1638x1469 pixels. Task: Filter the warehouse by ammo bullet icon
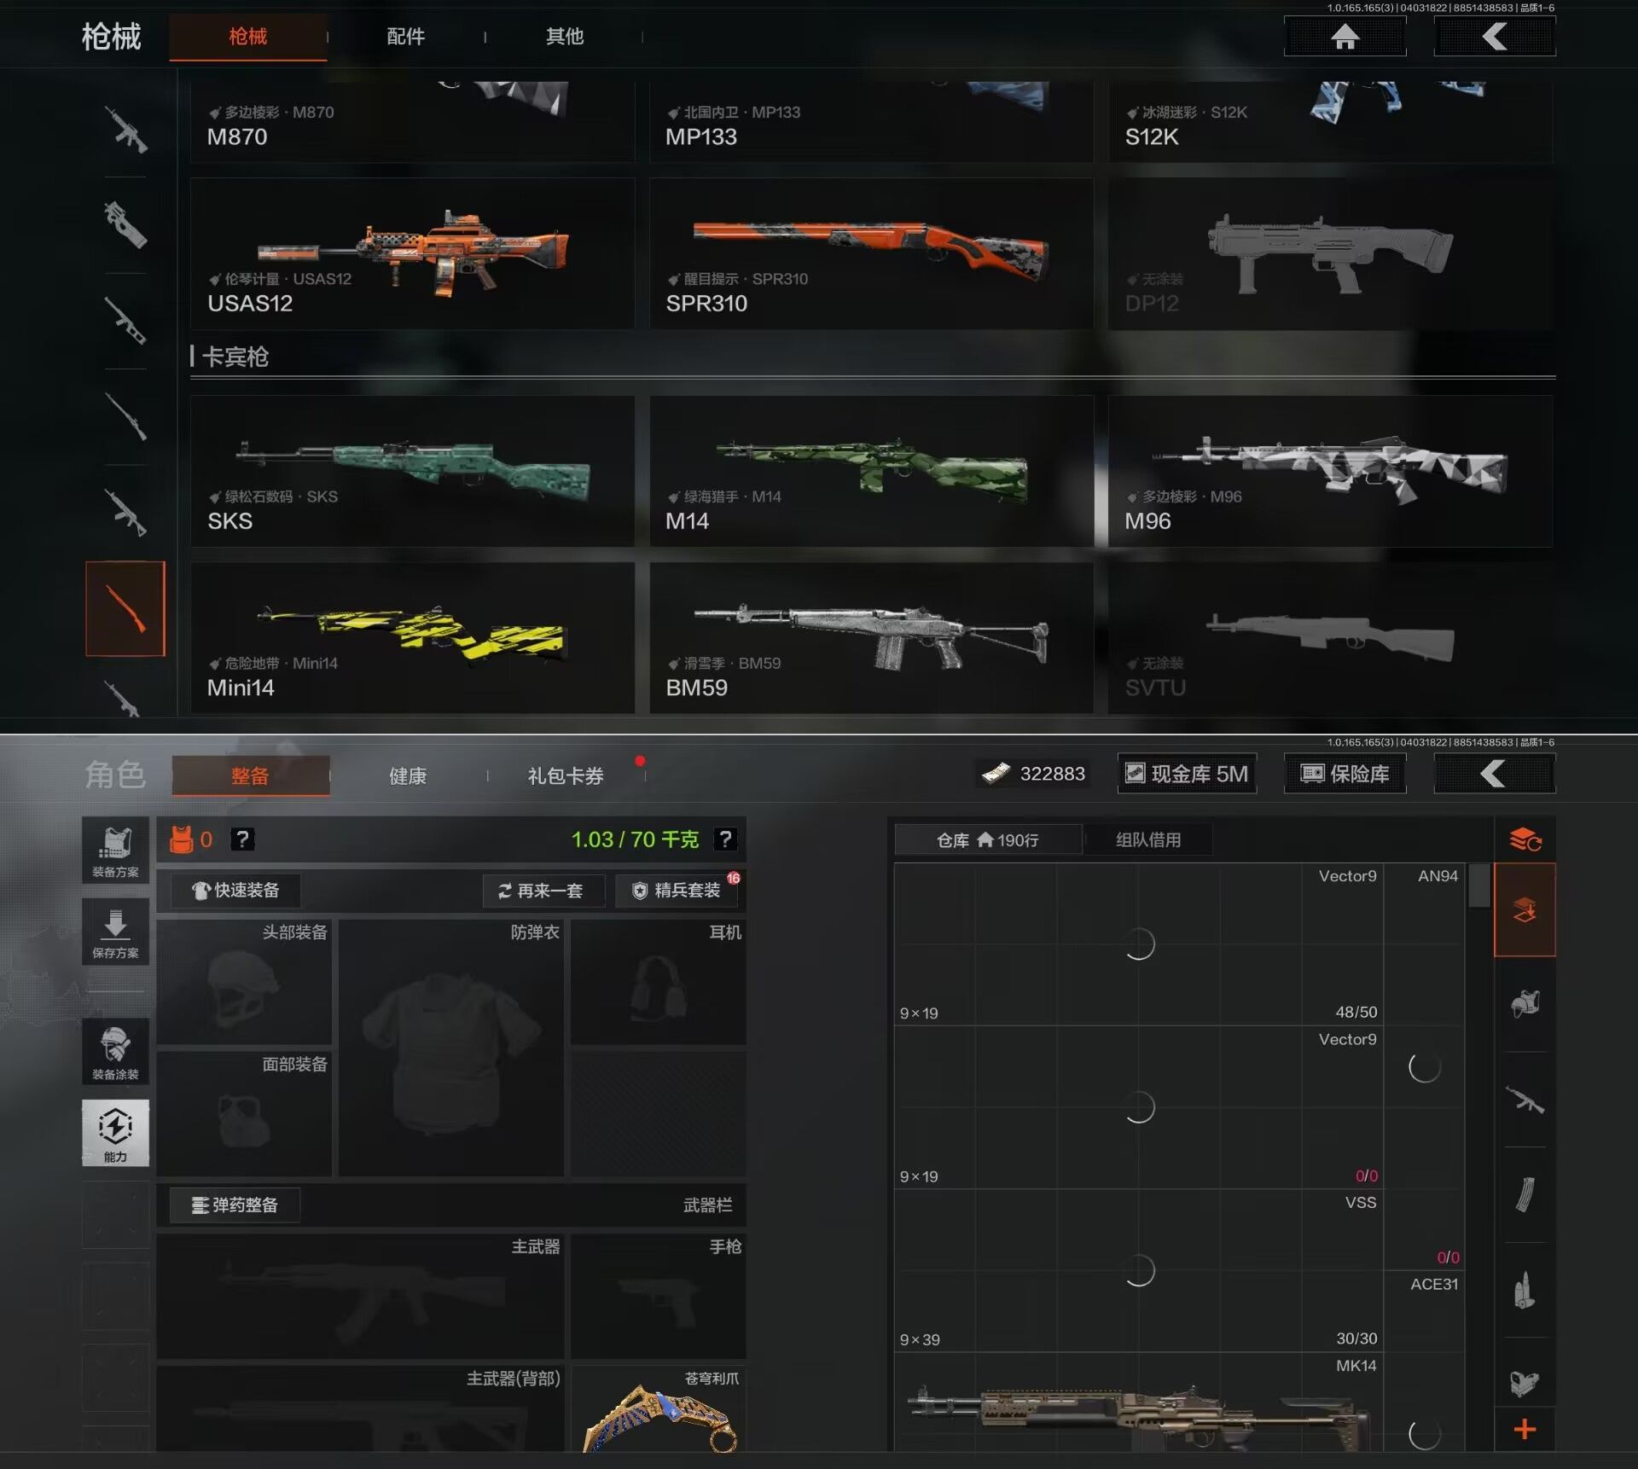tap(1525, 1290)
